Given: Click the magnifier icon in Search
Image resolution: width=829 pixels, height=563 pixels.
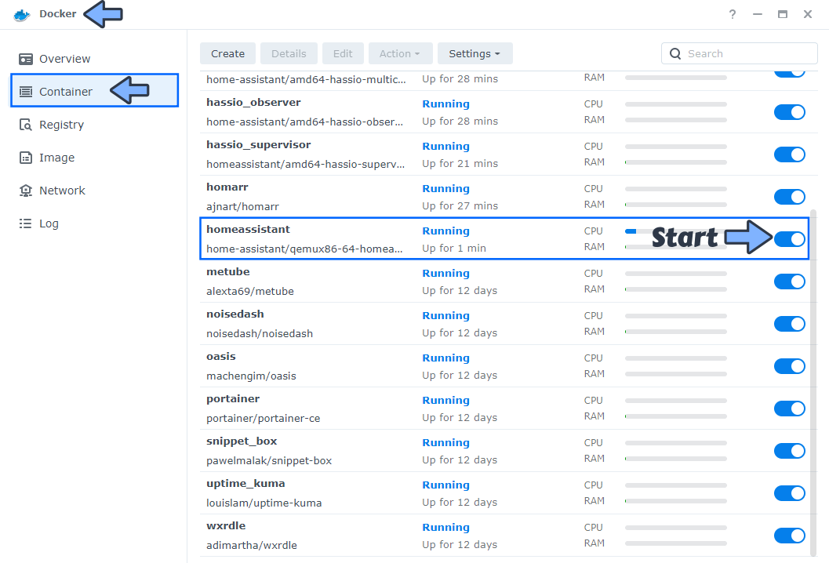Looking at the screenshot, I should pyautogui.click(x=675, y=53).
